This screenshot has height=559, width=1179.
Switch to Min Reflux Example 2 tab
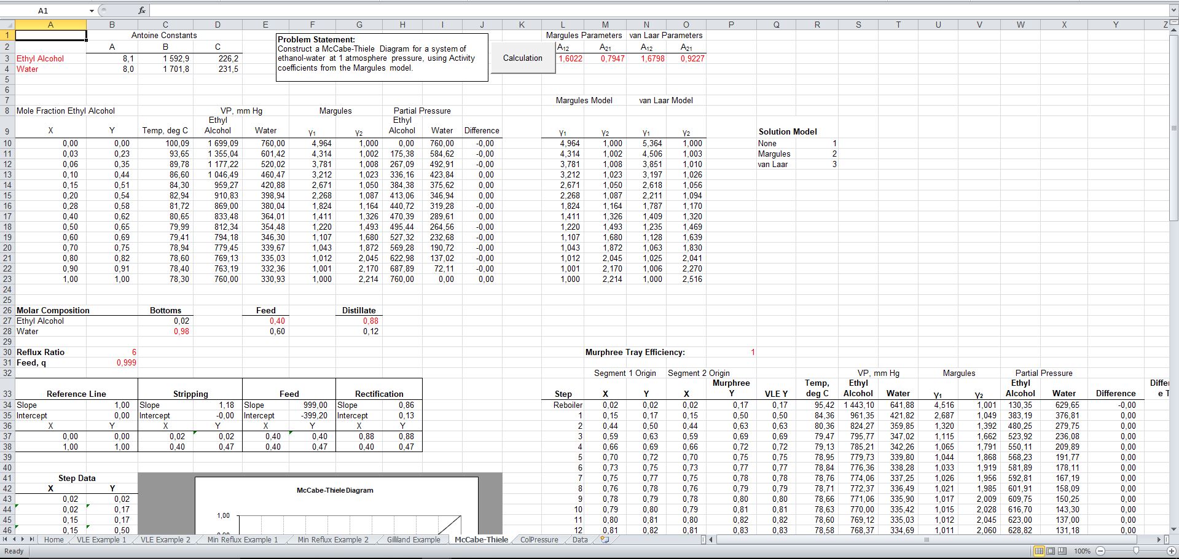[333, 540]
